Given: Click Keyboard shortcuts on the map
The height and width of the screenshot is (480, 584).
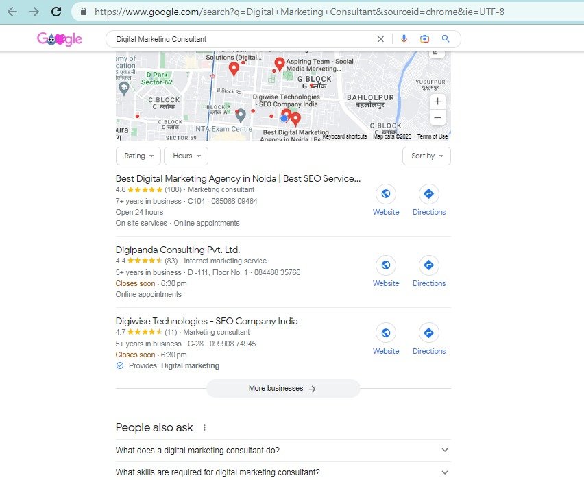Looking at the screenshot, I should click(x=345, y=136).
